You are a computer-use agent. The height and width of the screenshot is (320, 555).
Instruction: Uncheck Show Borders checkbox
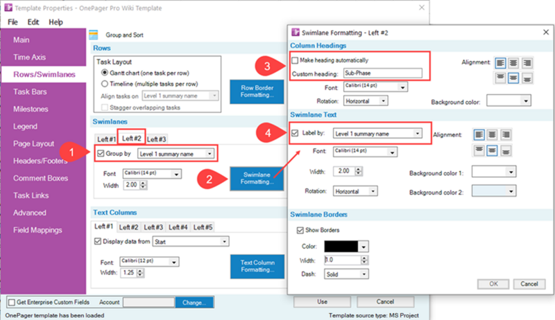[x=300, y=230]
